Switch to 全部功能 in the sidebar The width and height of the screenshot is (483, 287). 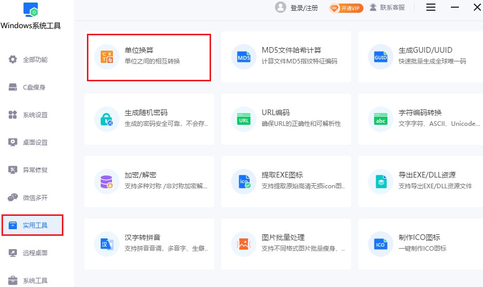pos(35,60)
